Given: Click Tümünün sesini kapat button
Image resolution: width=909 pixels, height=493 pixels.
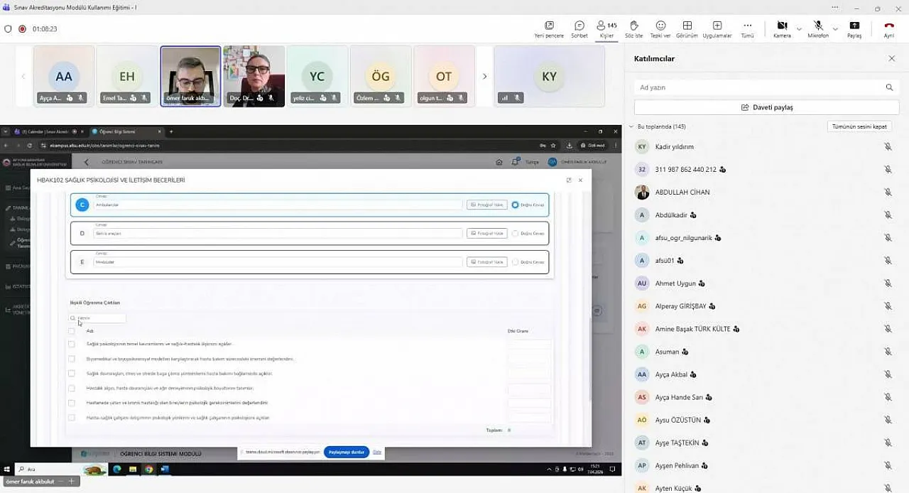Looking at the screenshot, I should point(859,126).
